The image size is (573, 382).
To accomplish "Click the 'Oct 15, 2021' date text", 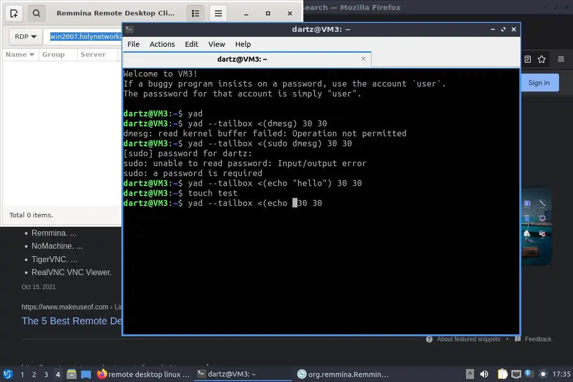I will pyautogui.click(x=39, y=287).
